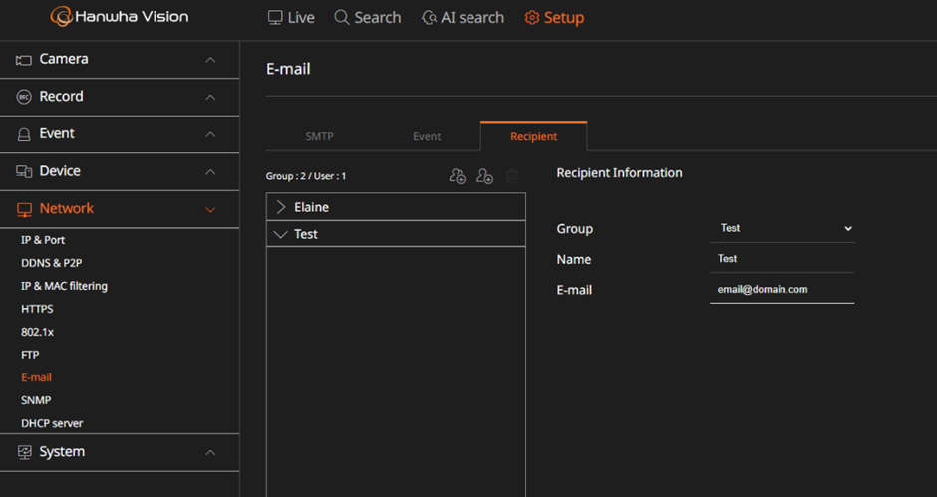Open FTP settings
937x497 pixels.
30,355
